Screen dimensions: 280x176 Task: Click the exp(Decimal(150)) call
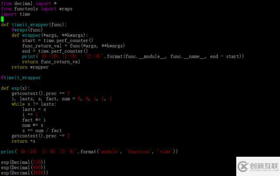coord(23,162)
